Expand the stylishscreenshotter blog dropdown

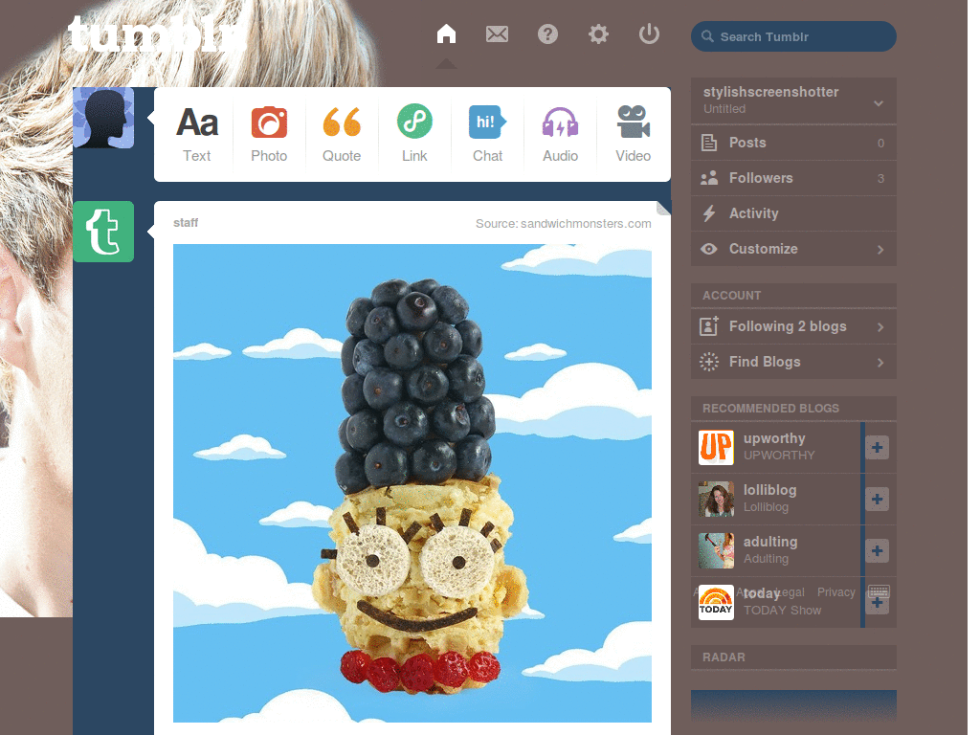[879, 102]
